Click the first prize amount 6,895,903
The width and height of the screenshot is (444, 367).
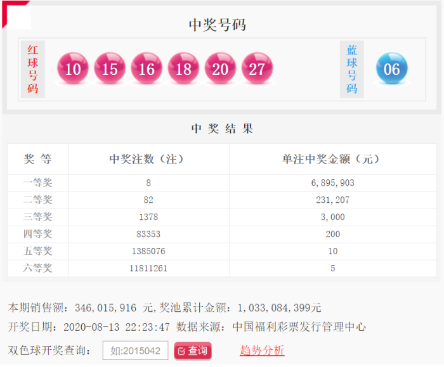coord(332,183)
